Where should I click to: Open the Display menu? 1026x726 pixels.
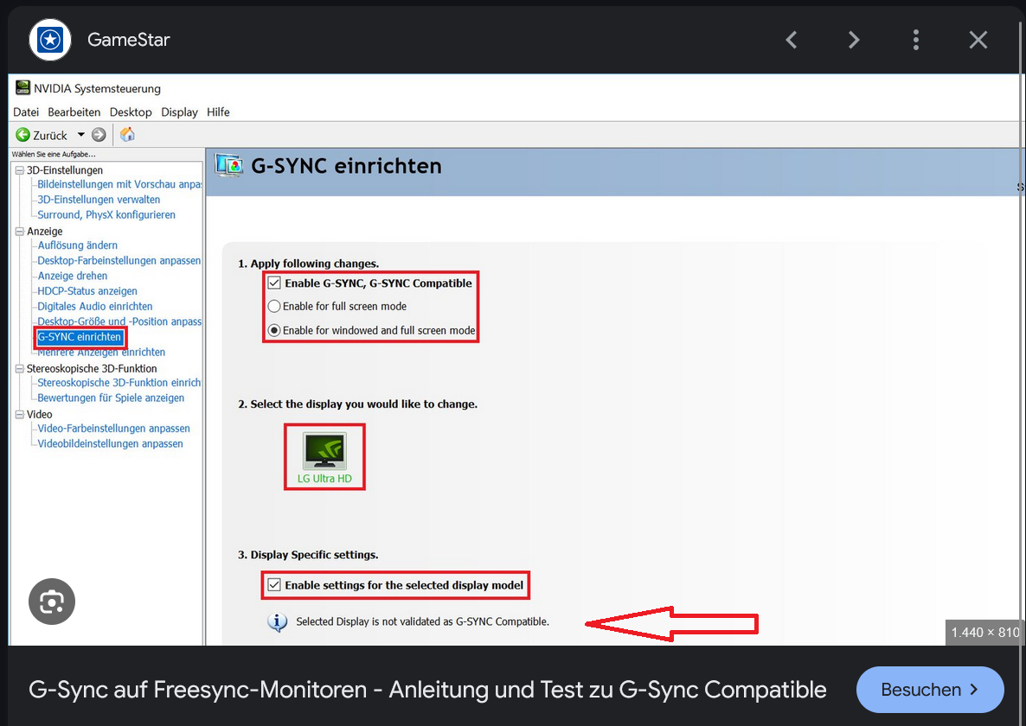coord(179,111)
